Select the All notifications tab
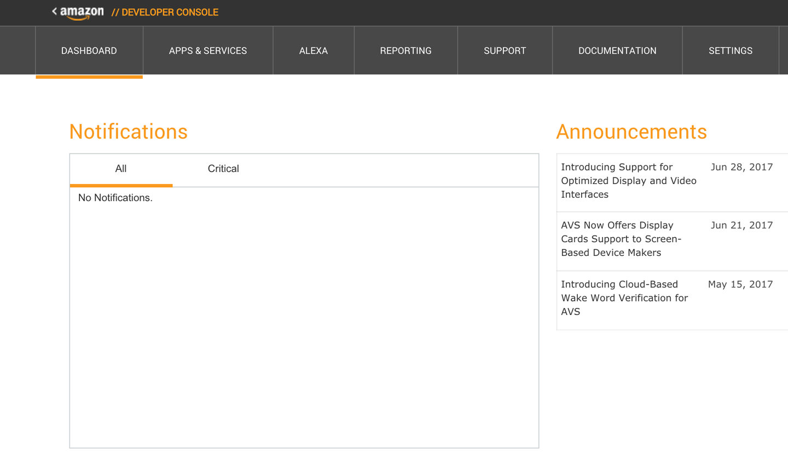The width and height of the screenshot is (788, 475). 121,169
